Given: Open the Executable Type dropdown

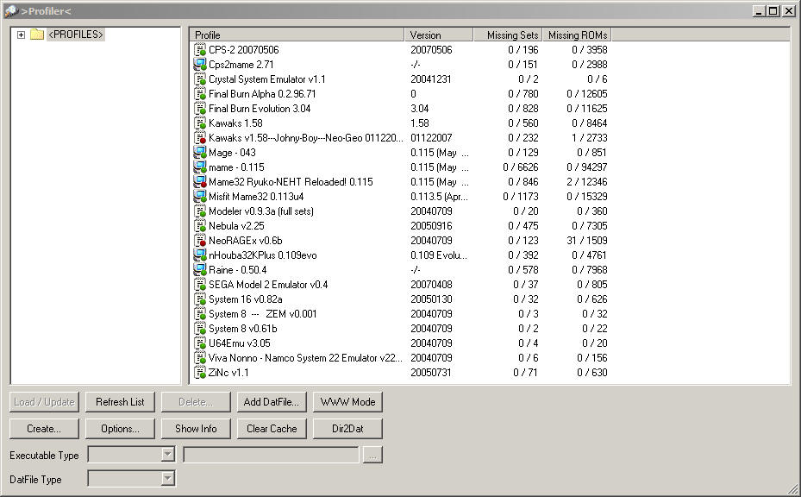Looking at the screenshot, I should pyautogui.click(x=167, y=454).
